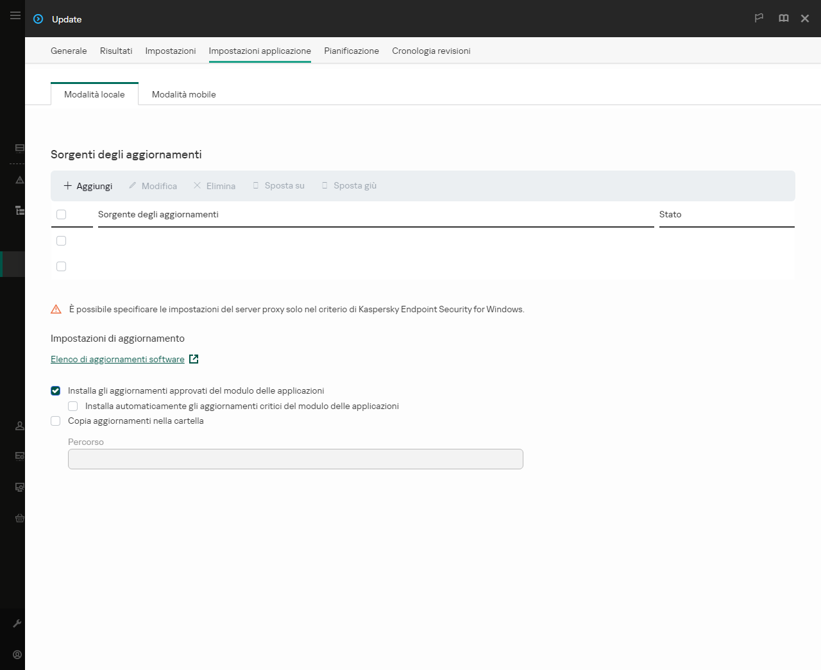Open the shopping basket sidebar icon

20,518
